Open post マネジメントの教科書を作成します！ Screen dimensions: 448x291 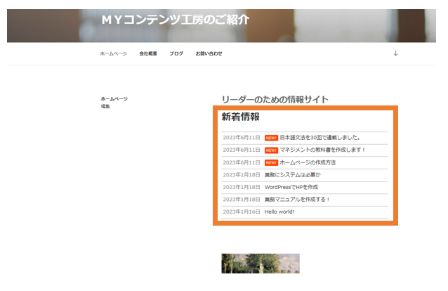click(x=323, y=150)
